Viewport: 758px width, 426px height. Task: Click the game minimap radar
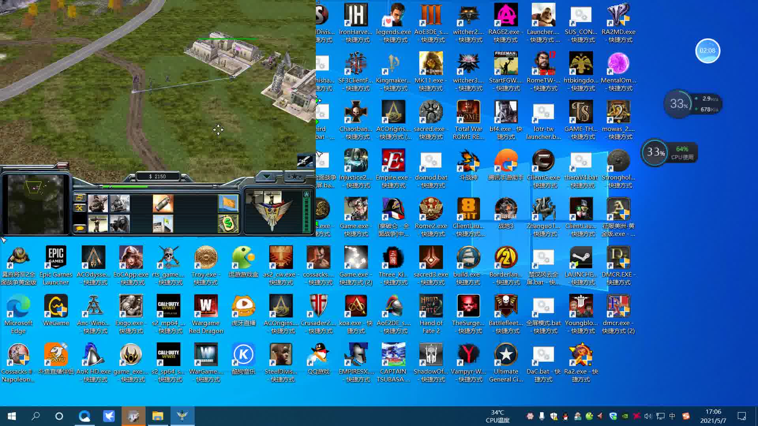[36, 204]
